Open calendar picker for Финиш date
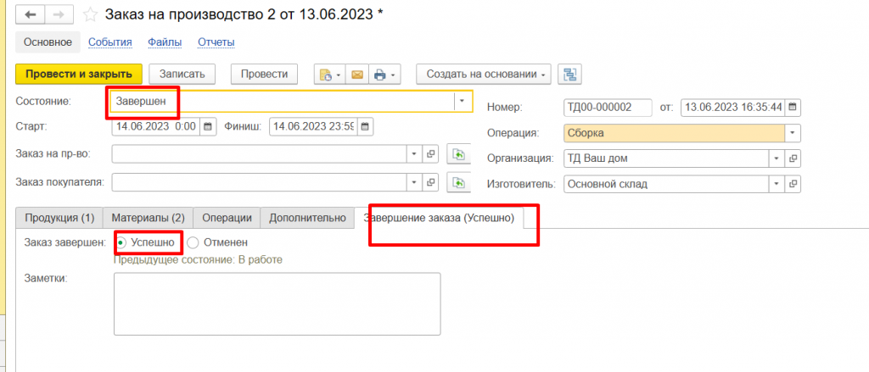The image size is (869, 372). coord(366,126)
